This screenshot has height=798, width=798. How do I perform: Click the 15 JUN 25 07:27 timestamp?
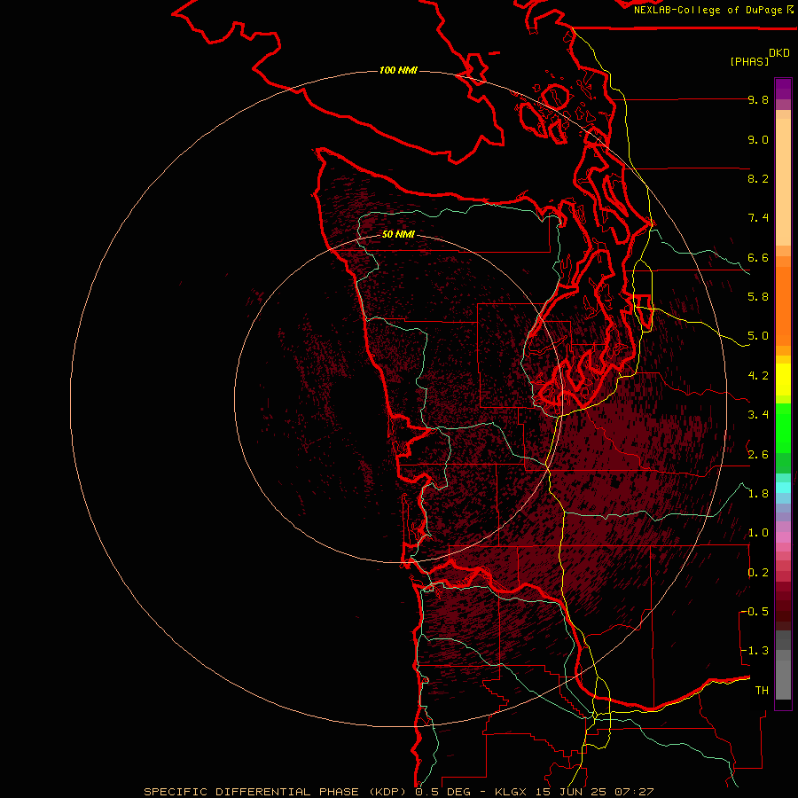(x=594, y=792)
